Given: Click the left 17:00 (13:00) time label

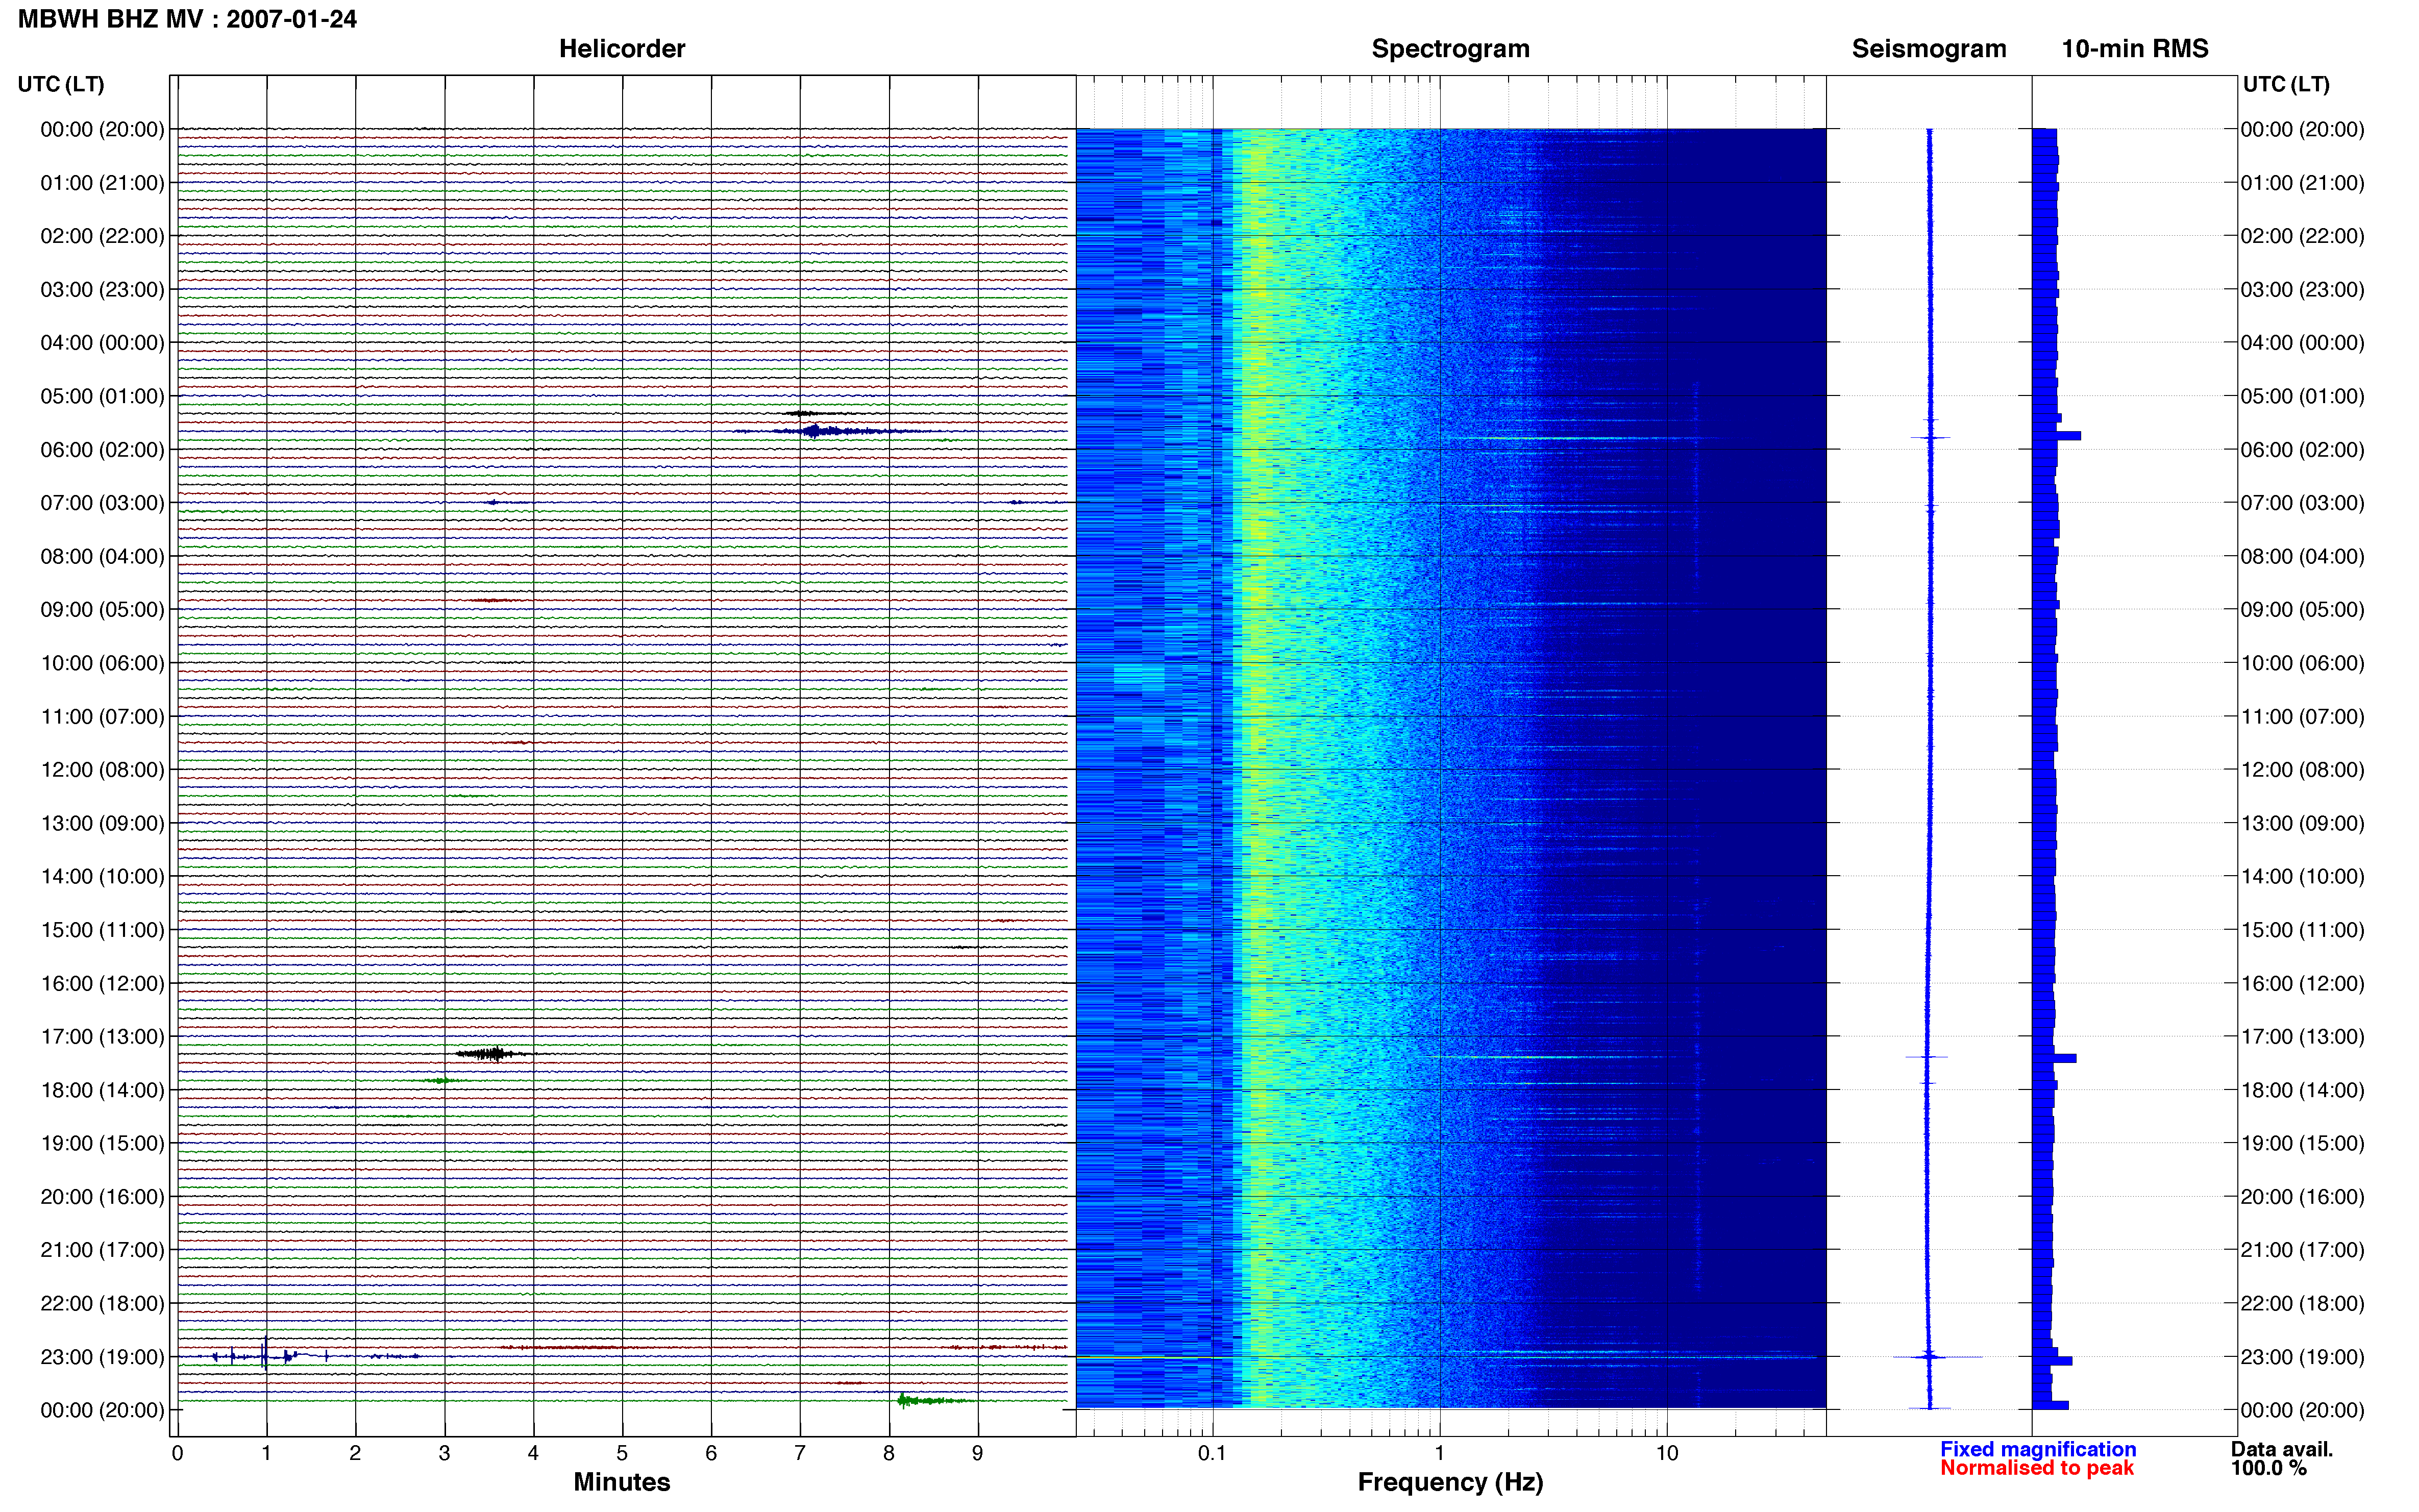Looking at the screenshot, I should point(102,1037).
